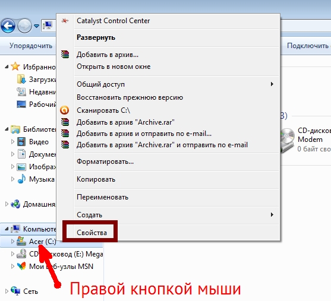Expand the Документы library node
This screenshot has height=301, width=331.
click(12, 154)
